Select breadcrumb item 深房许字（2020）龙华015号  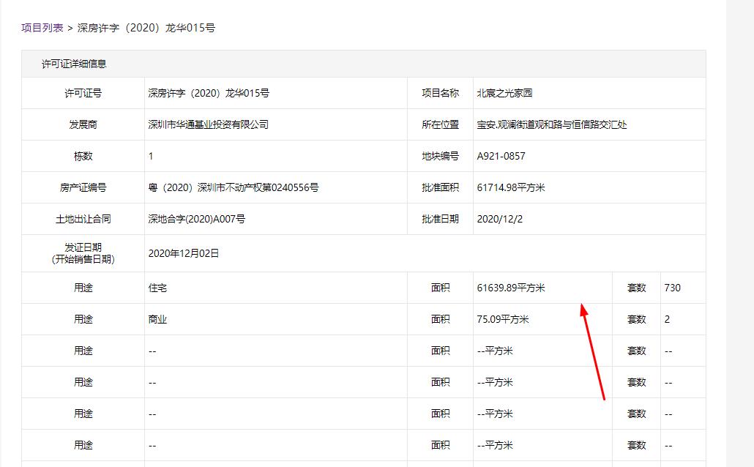(145, 28)
